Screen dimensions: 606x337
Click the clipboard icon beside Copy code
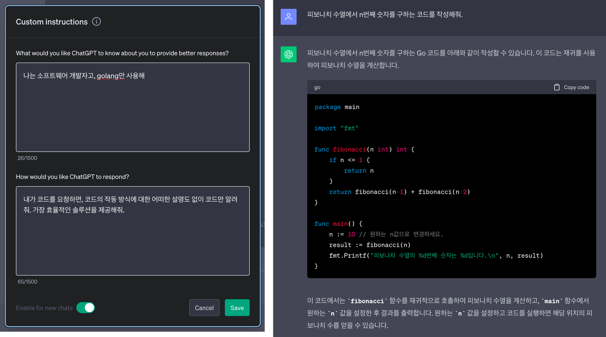click(x=557, y=87)
